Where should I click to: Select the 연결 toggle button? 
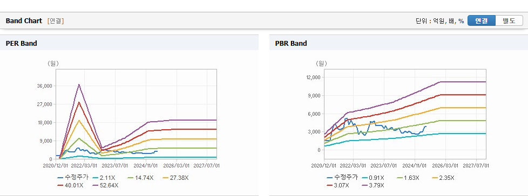click(x=482, y=20)
